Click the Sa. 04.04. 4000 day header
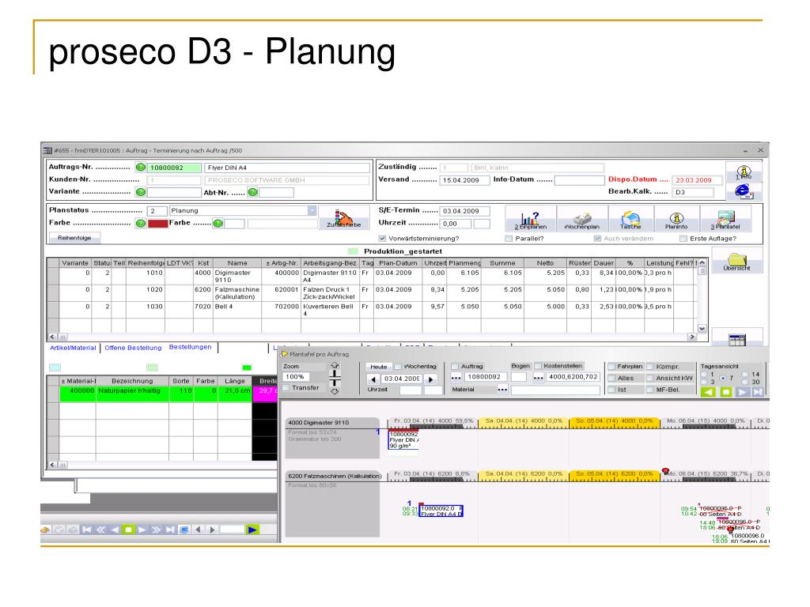The height and width of the screenshot is (607, 810). [524, 422]
